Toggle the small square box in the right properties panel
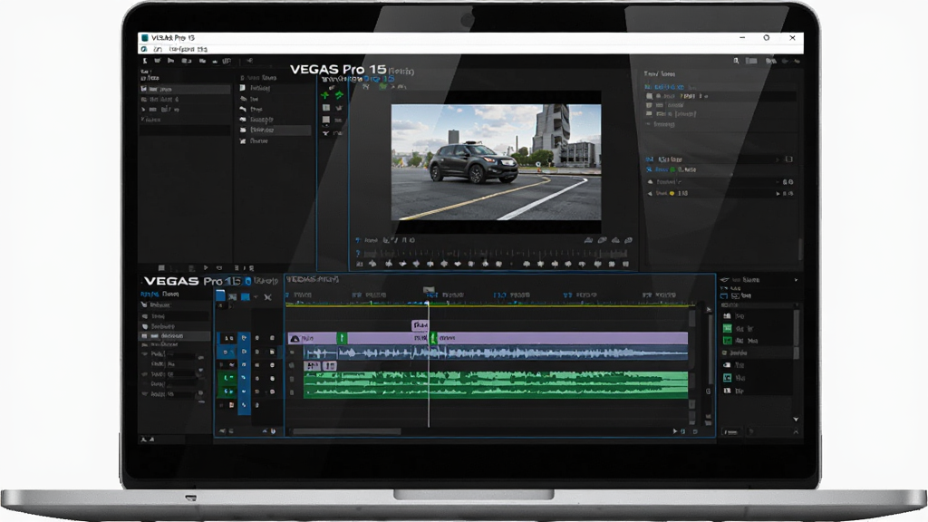This screenshot has height=522, width=928. click(x=788, y=159)
